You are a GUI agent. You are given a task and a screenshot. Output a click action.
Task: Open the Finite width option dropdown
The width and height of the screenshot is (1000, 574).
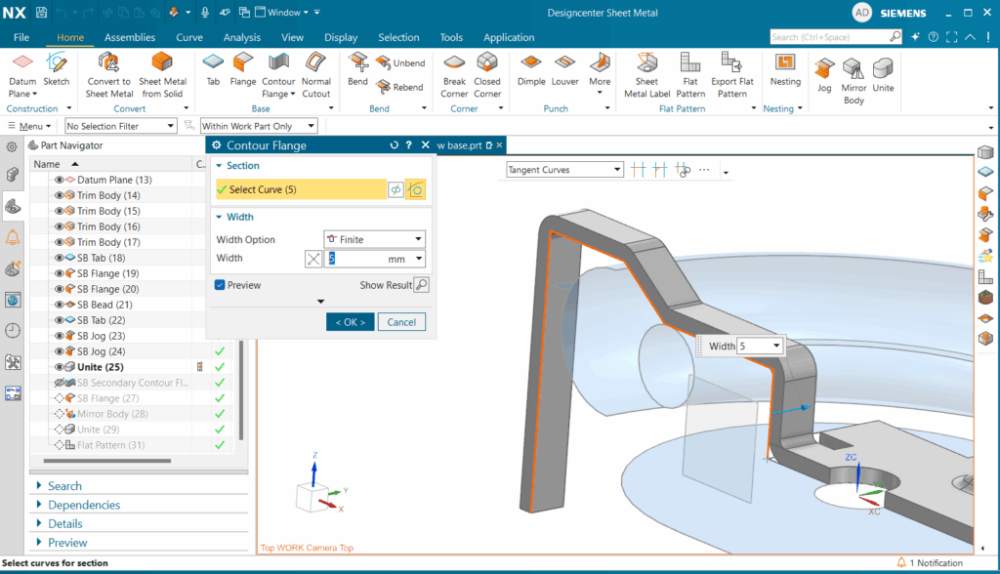pos(375,239)
